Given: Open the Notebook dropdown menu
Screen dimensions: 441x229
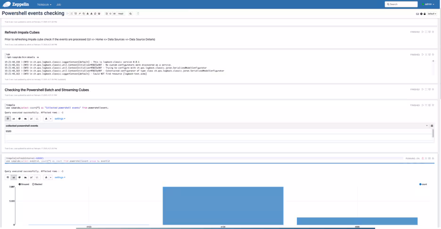Looking at the screenshot, I should (x=44, y=4).
